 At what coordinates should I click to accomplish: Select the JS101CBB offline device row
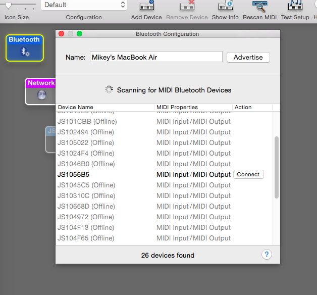coord(87,121)
